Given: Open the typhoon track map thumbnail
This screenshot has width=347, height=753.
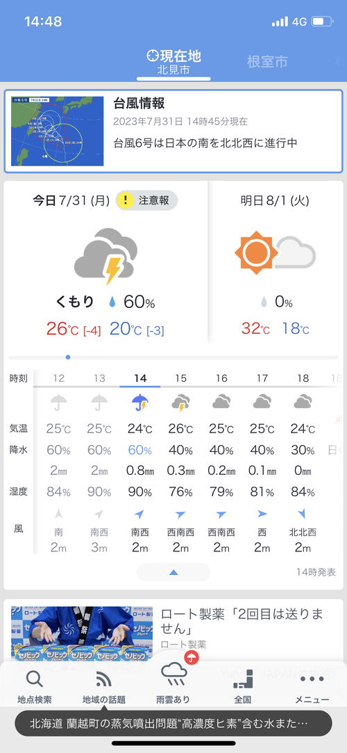Looking at the screenshot, I should pos(58,131).
